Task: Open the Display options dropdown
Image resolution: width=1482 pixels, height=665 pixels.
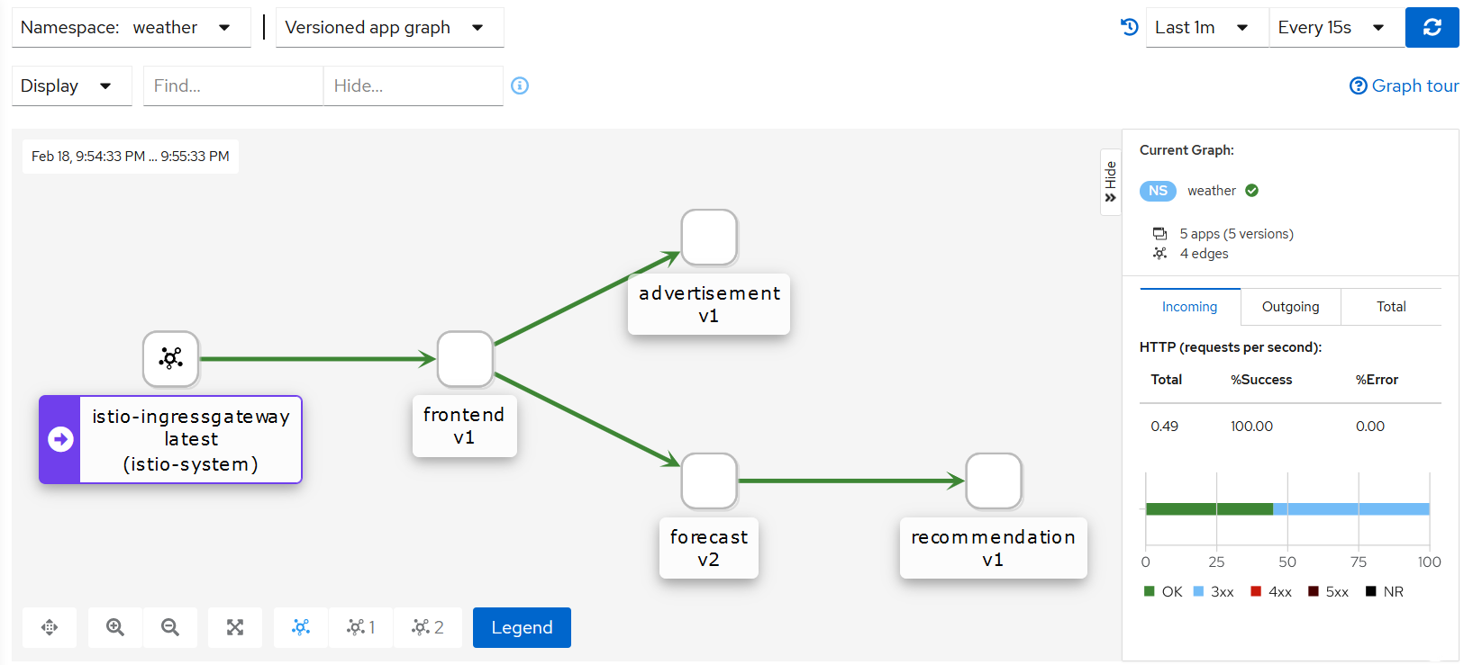Action: [x=71, y=86]
